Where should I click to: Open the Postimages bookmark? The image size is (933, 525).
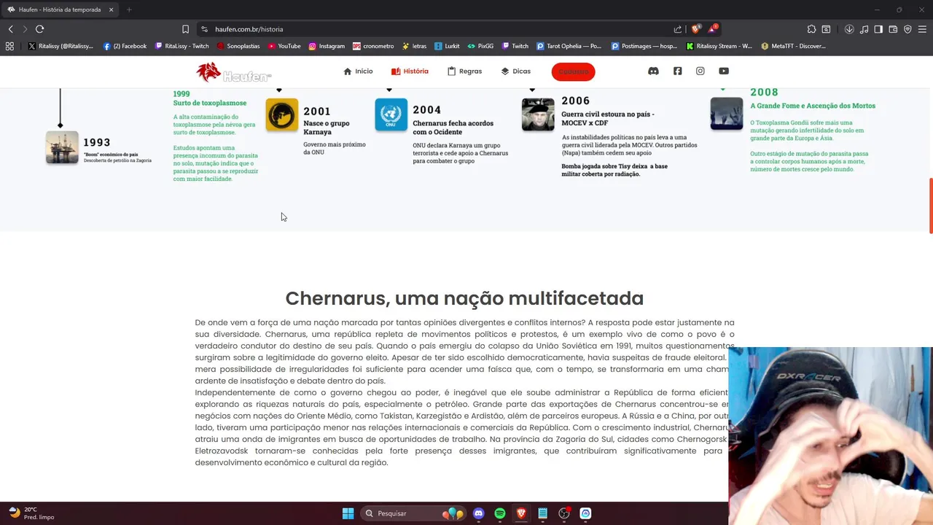[x=644, y=46]
